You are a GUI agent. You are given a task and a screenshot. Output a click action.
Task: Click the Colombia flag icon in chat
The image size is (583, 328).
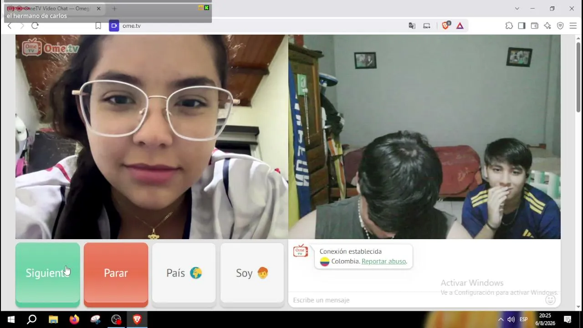(x=324, y=261)
